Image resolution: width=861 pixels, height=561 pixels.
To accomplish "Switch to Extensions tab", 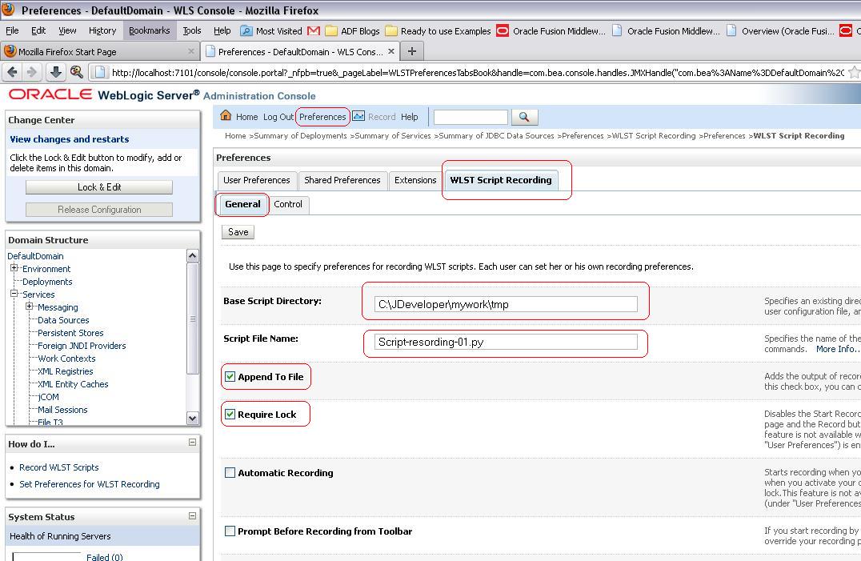I will (415, 181).
